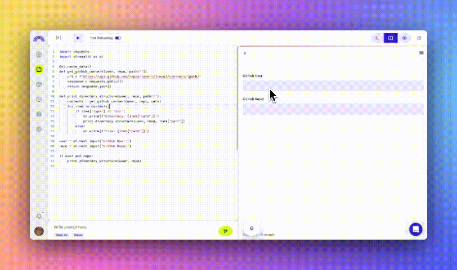The image size is (457, 270).
Task: Select the highlighted yellow editor icon in sidebar
Action: point(39,69)
